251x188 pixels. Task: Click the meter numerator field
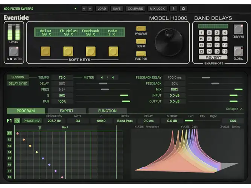click(102, 77)
